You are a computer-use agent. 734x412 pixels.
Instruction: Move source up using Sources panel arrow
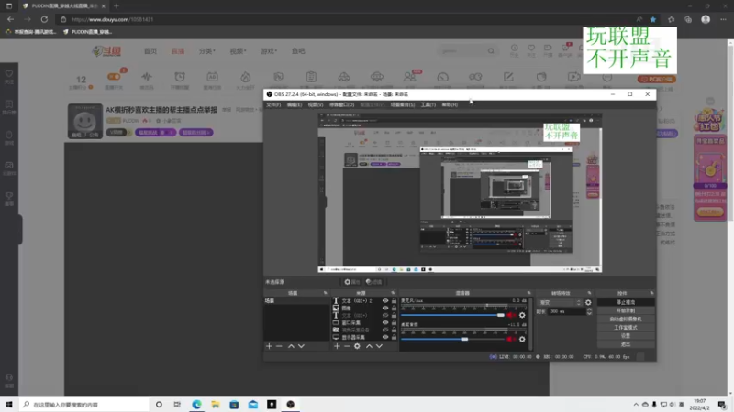click(x=369, y=346)
